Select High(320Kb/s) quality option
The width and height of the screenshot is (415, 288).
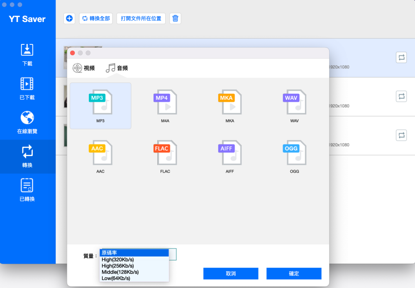pyautogui.click(x=118, y=259)
